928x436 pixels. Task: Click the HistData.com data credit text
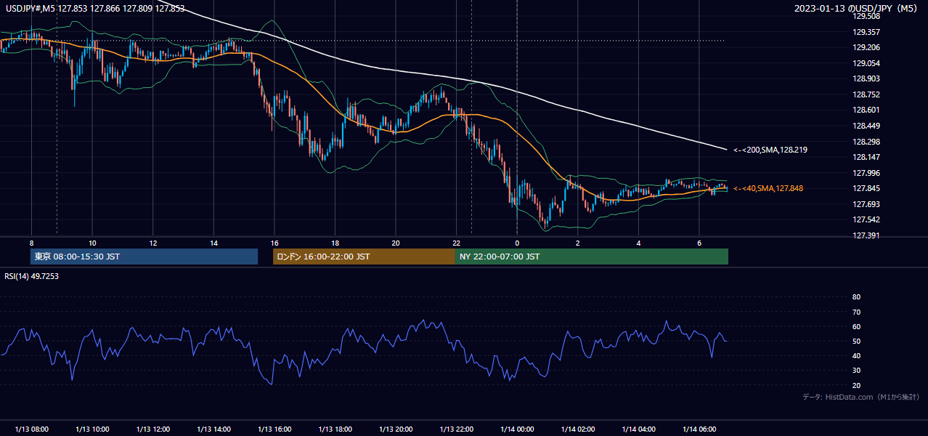coord(861,397)
